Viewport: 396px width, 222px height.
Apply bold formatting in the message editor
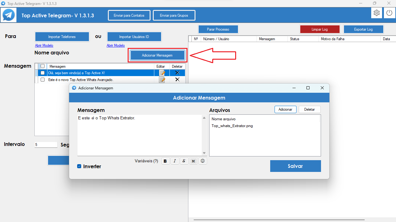tap(165, 161)
